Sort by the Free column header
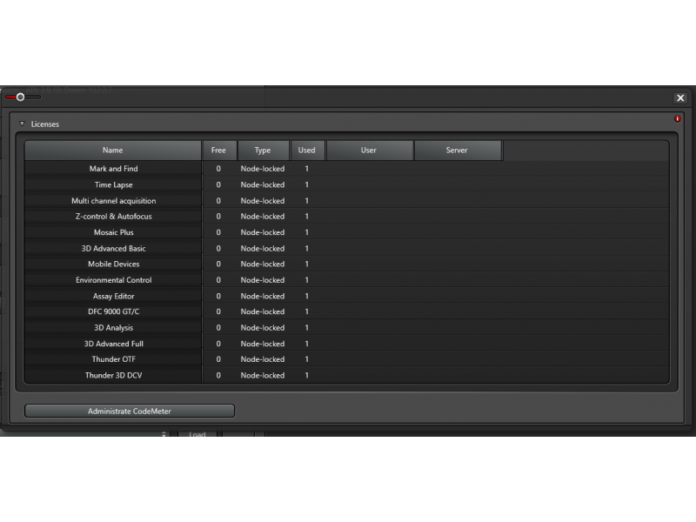The width and height of the screenshot is (696, 522). tap(218, 151)
